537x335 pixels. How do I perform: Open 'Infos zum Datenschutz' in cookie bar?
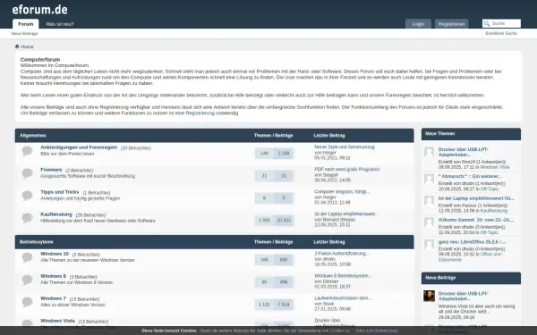pos(377,331)
